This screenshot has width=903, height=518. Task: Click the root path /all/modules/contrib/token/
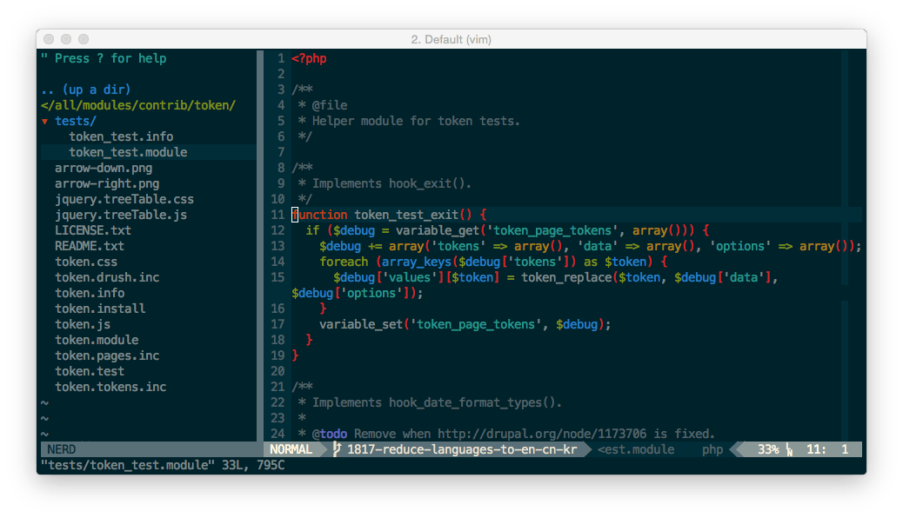coord(138,105)
